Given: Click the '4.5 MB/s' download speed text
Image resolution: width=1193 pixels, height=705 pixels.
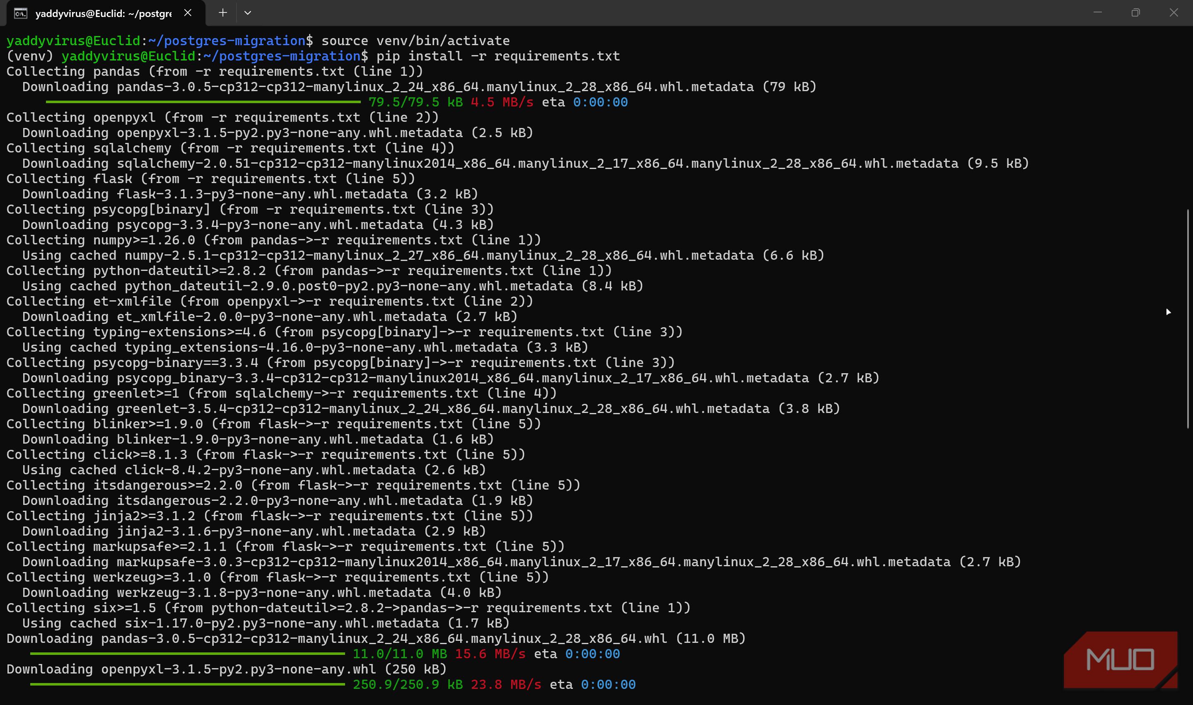Looking at the screenshot, I should [x=502, y=102].
